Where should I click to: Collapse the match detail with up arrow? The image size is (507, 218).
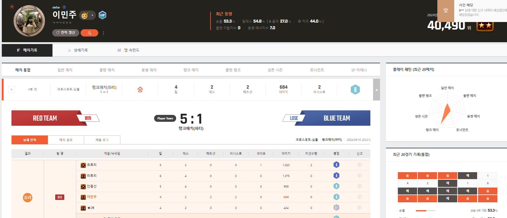(x=376, y=90)
